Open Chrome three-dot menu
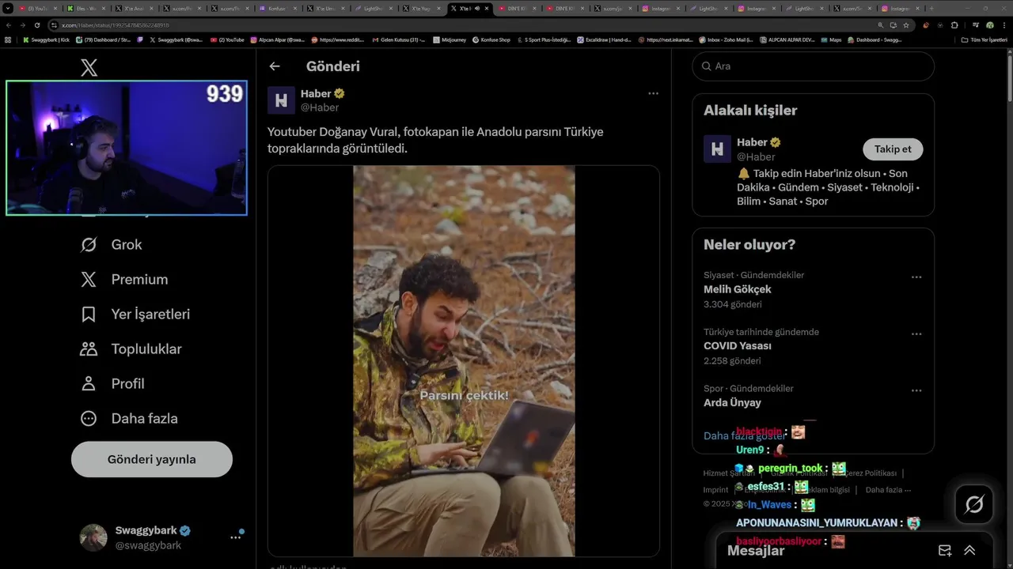 pyautogui.click(x=1004, y=25)
